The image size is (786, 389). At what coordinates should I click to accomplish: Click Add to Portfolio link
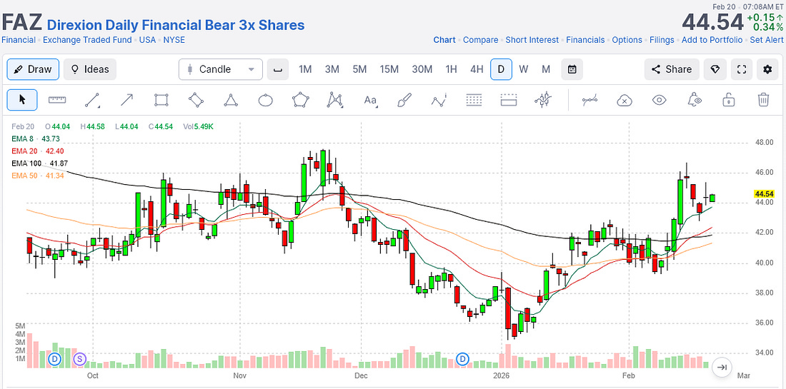tap(712, 40)
